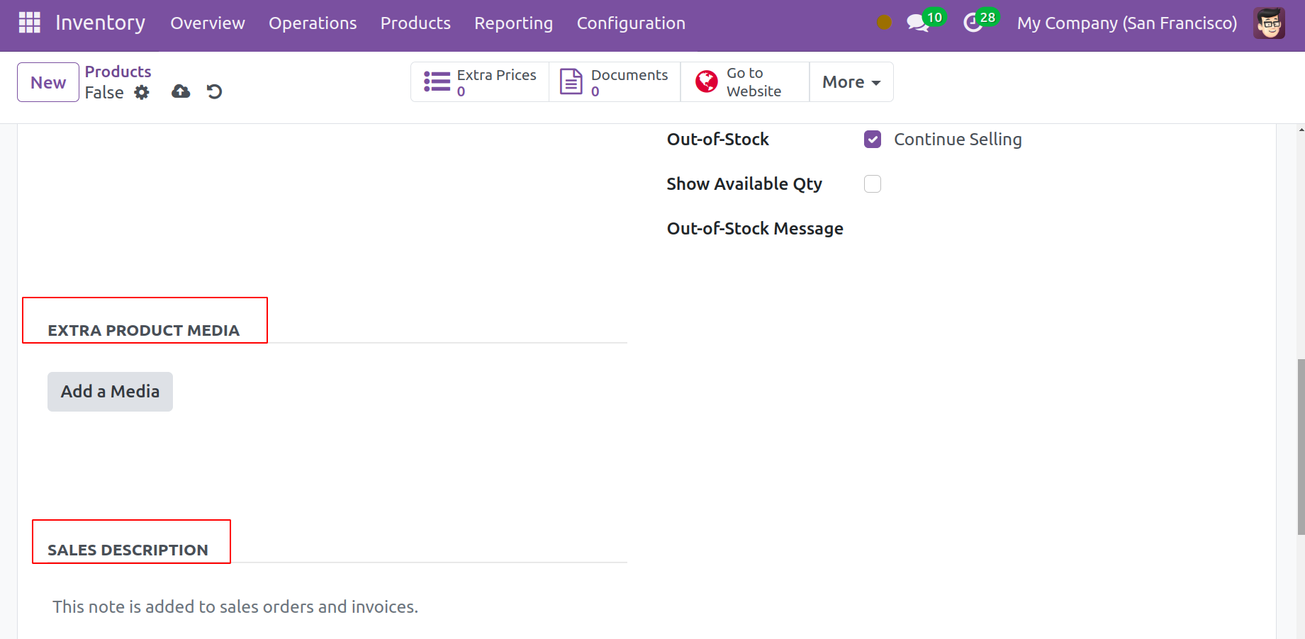Screen dimensions: 1305x639
Task: Open the Configuration menu
Action: click(x=630, y=23)
